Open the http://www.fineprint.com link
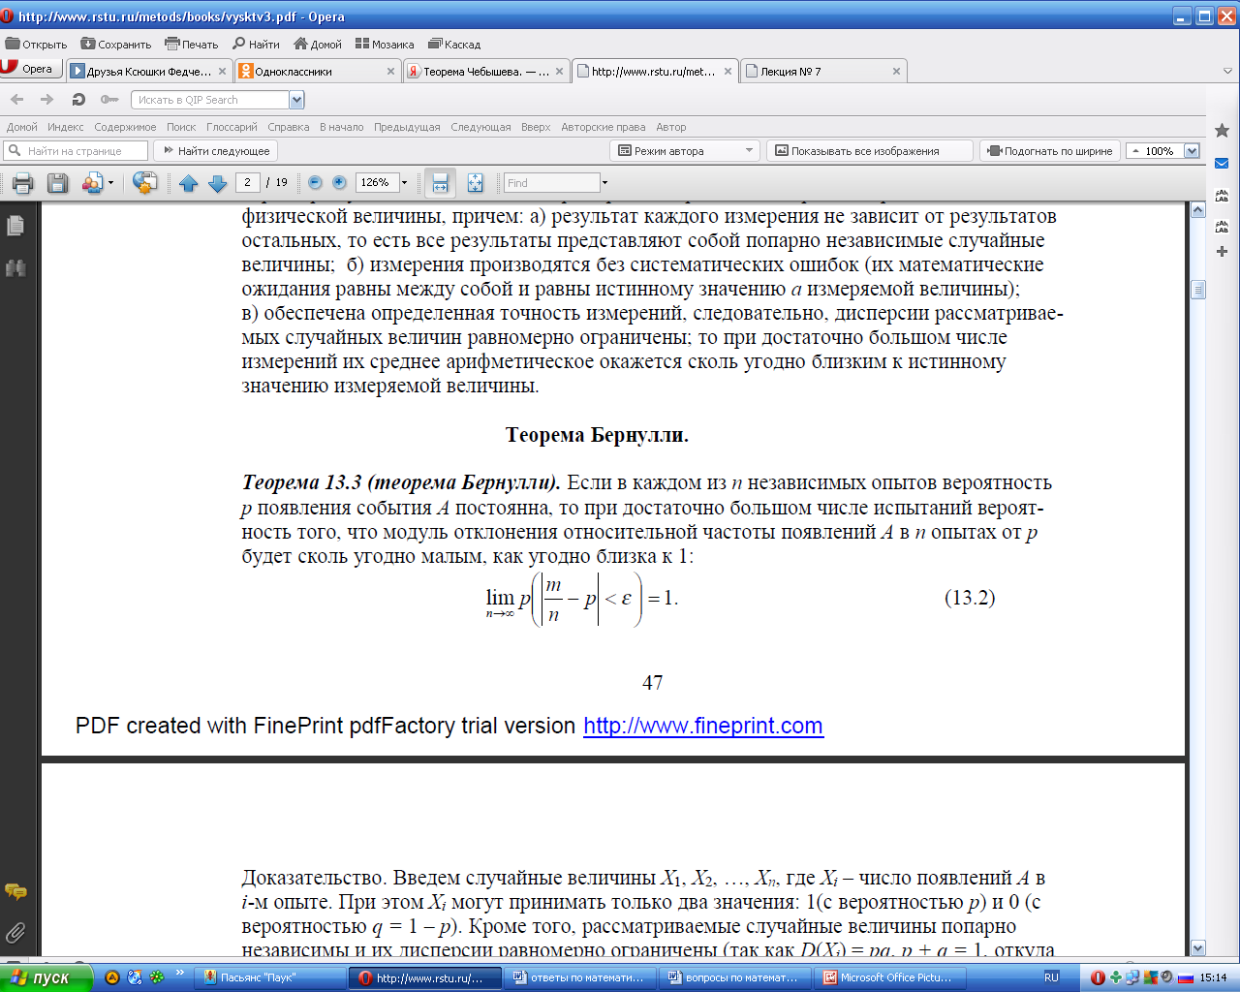The height and width of the screenshot is (992, 1240). pyautogui.click(x=703, y=726)
